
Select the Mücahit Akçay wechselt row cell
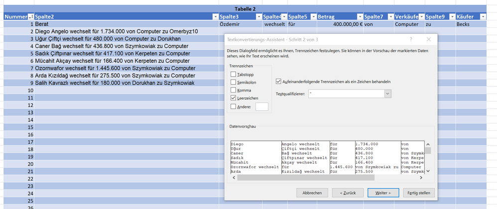coord(126,61)
